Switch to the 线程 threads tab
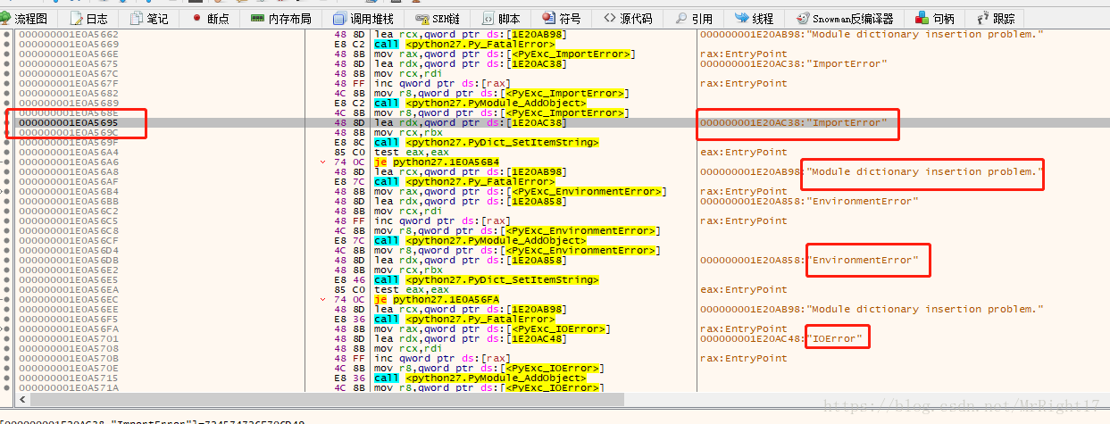Image resolution: width=1110 pixels, height=424 pixels. 755,18
